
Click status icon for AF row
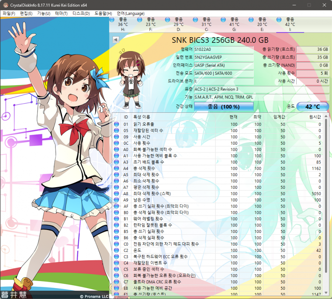tap(117, 206)
